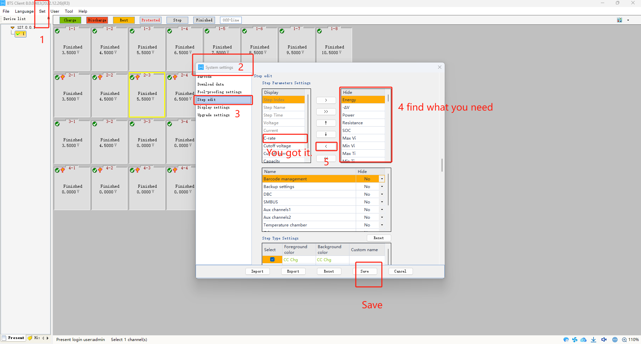641x344 pixels.
Task: Click the green check icon on channel 3-2
Action: click(x=95, y=124)
